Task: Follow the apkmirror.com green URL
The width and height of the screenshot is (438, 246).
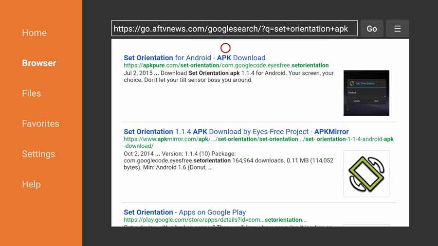Action: (x=259, y=142)
